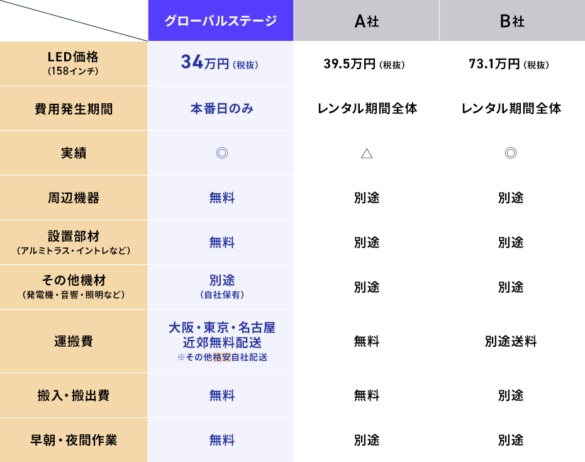Click the triangle symbol in A社 column

(367, 153)
